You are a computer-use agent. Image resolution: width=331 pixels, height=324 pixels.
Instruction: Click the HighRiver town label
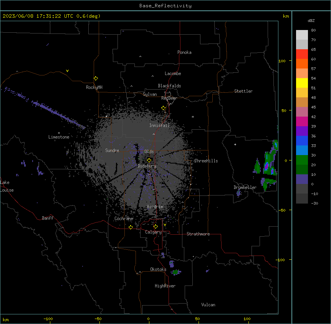165,286
